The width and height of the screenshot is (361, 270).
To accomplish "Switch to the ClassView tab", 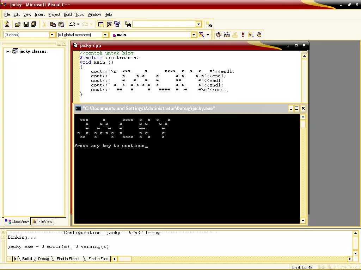I will tap(17, 221).
